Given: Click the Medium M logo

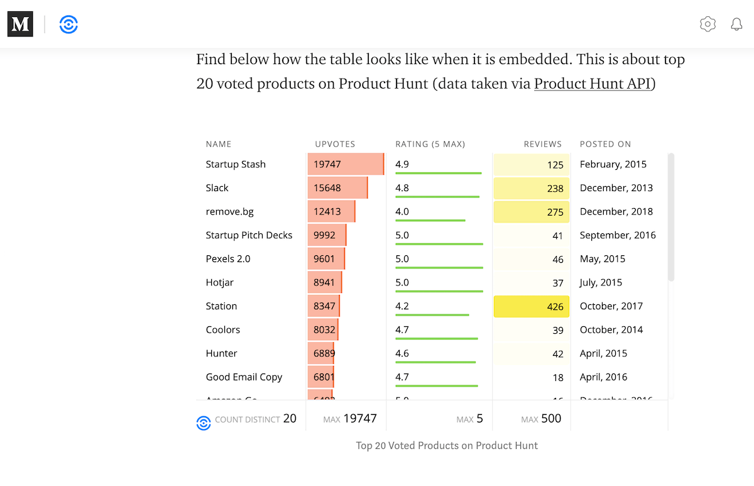Looking at the screenshot, I should 19,24.
